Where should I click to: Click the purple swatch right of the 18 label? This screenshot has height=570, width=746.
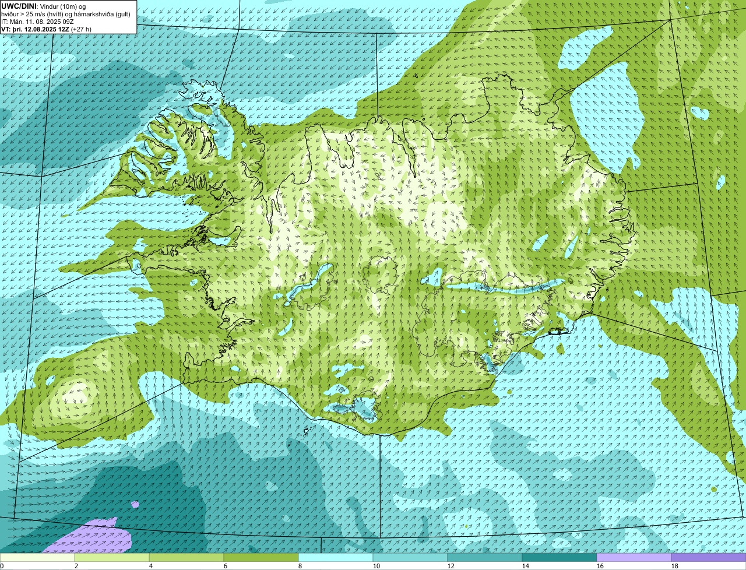(x=709, y=558)
